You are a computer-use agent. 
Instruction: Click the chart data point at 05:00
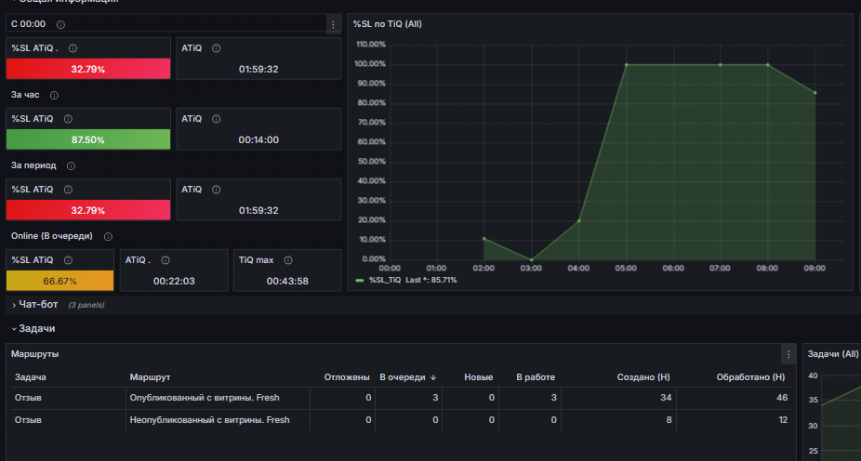(626, 65)
